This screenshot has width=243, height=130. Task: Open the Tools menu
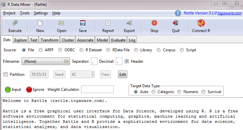click(25, 13)
